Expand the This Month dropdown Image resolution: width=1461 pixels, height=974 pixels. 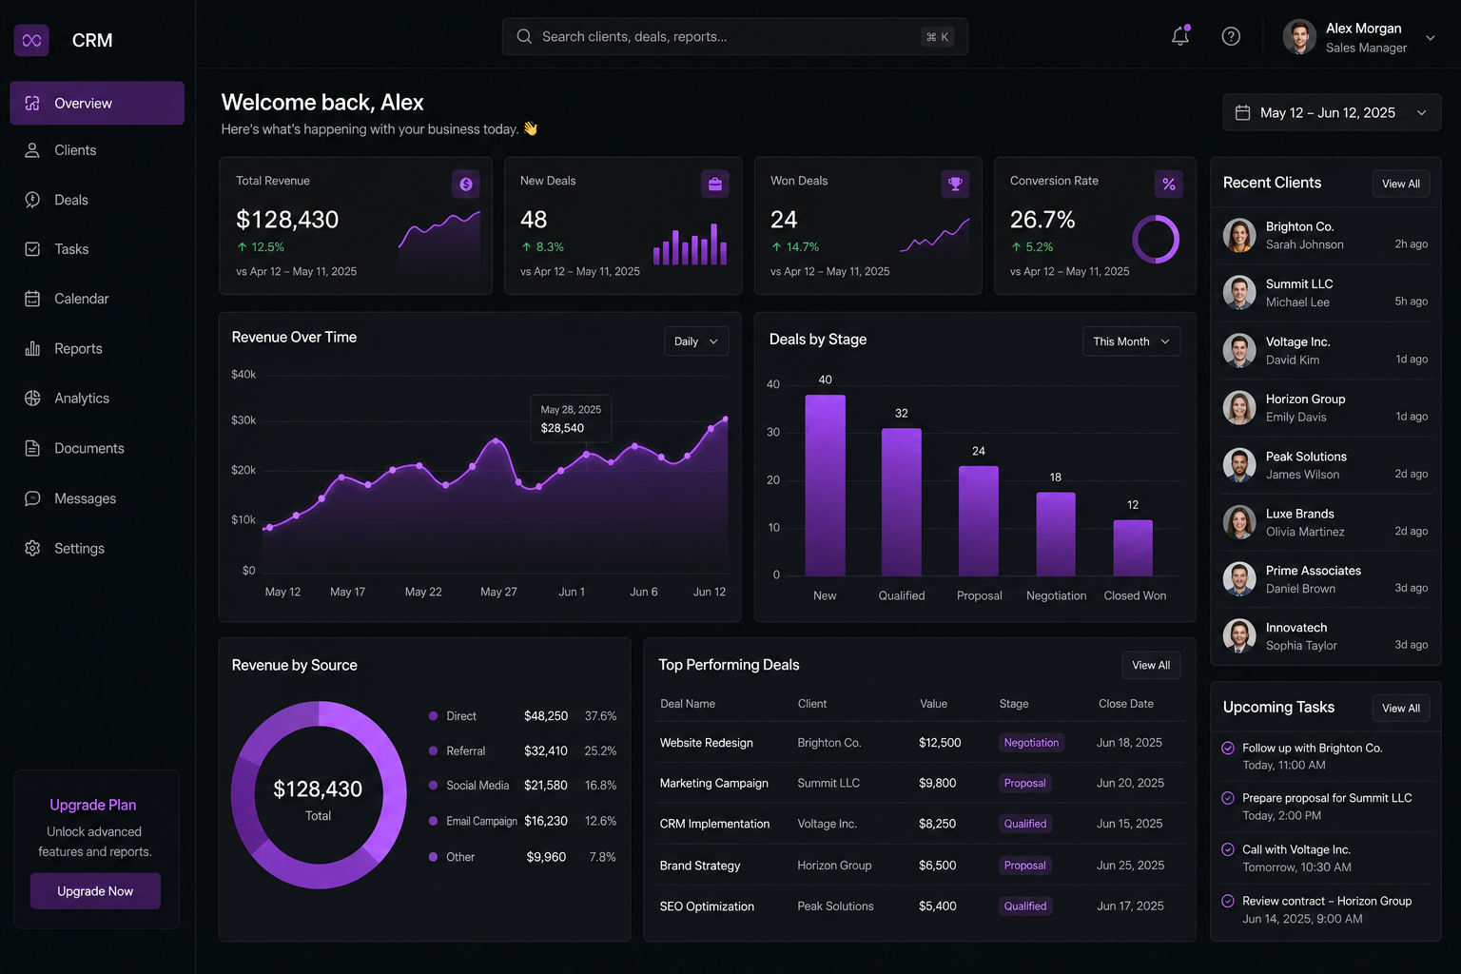[x=1132, y=341]
